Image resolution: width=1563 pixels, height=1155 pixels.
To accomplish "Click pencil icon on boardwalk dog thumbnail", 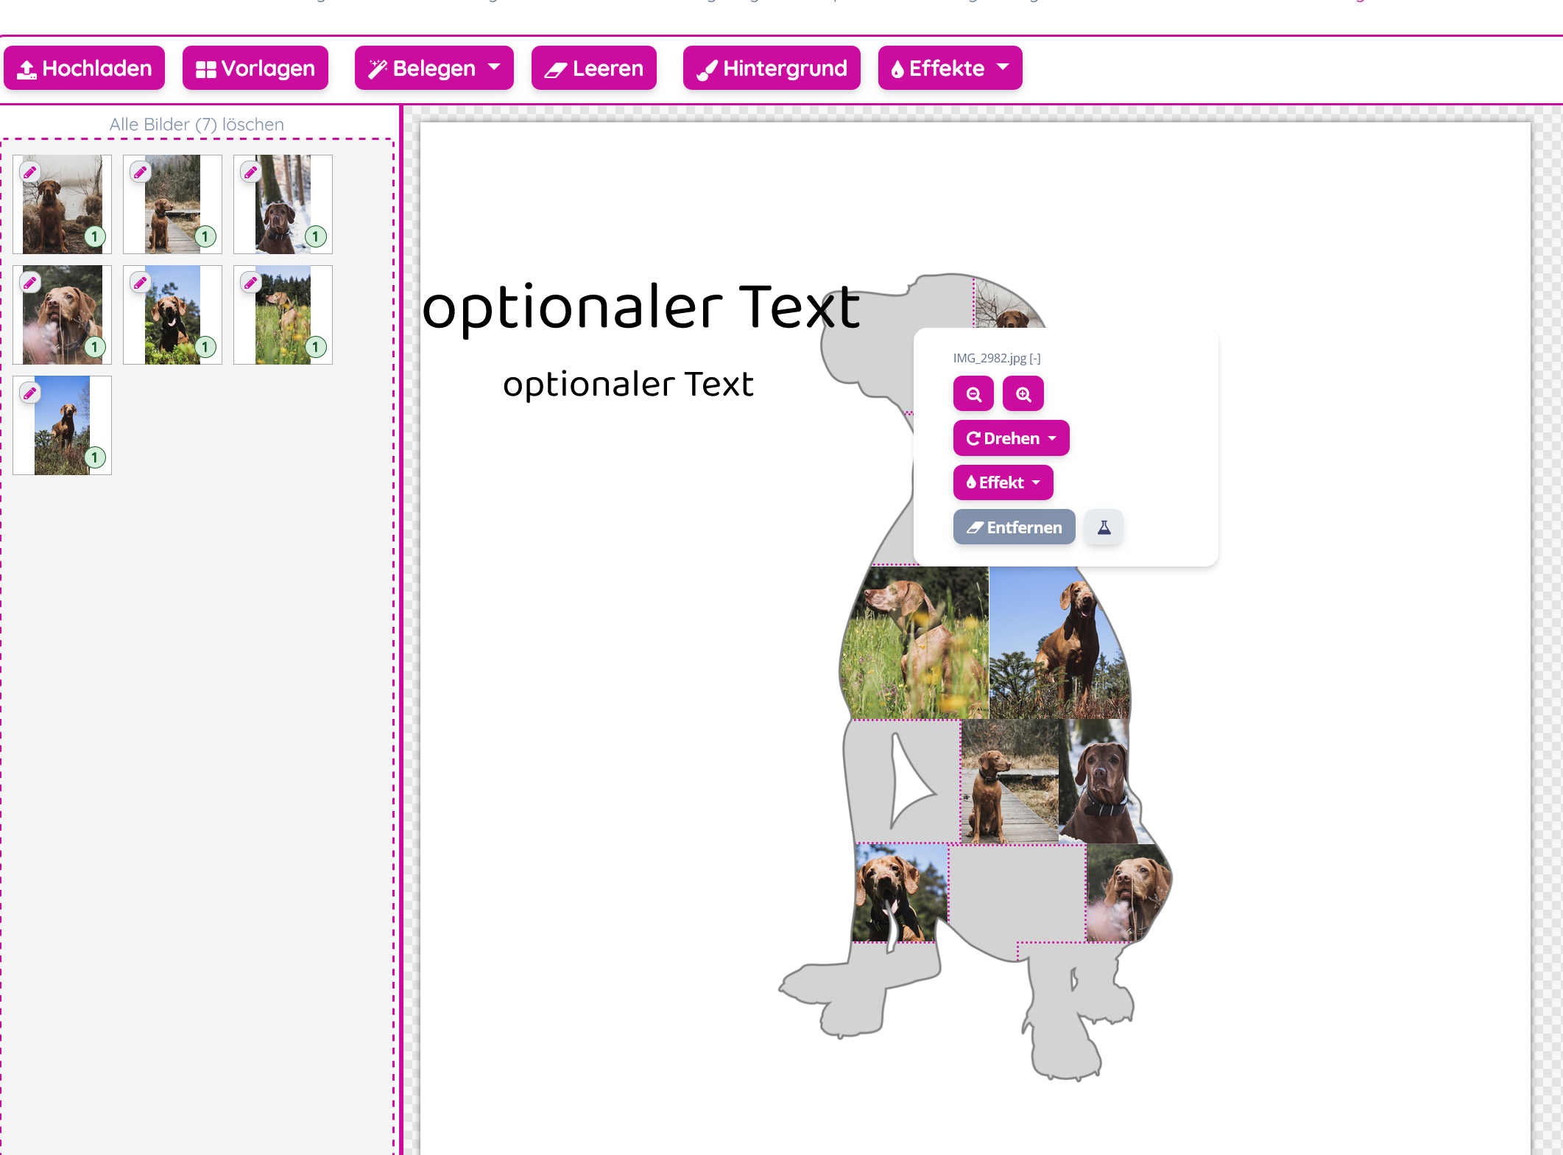I will coord(141,172).
